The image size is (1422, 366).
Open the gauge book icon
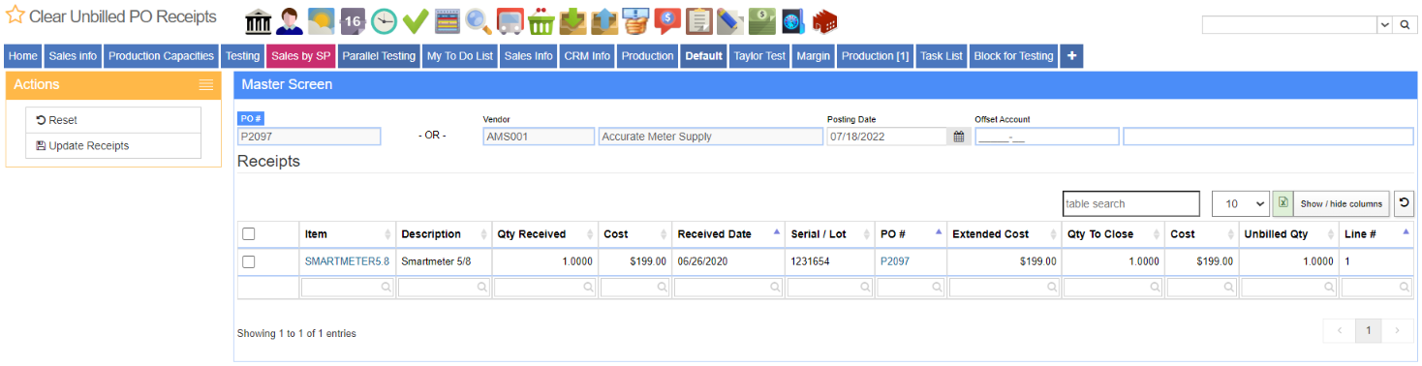tap(792, 20)
